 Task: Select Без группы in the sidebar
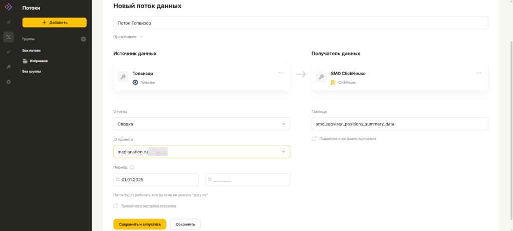pyautogui.click(x=32, y=71)
